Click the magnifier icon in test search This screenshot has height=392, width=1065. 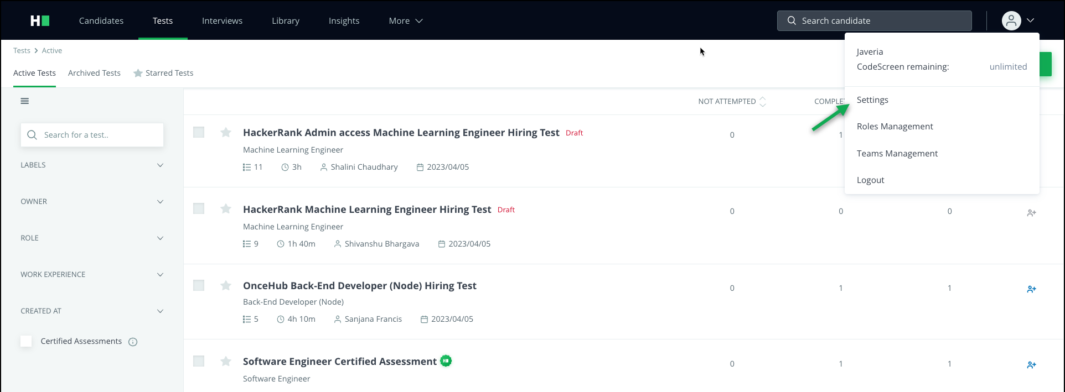click(x=32, y=135)
